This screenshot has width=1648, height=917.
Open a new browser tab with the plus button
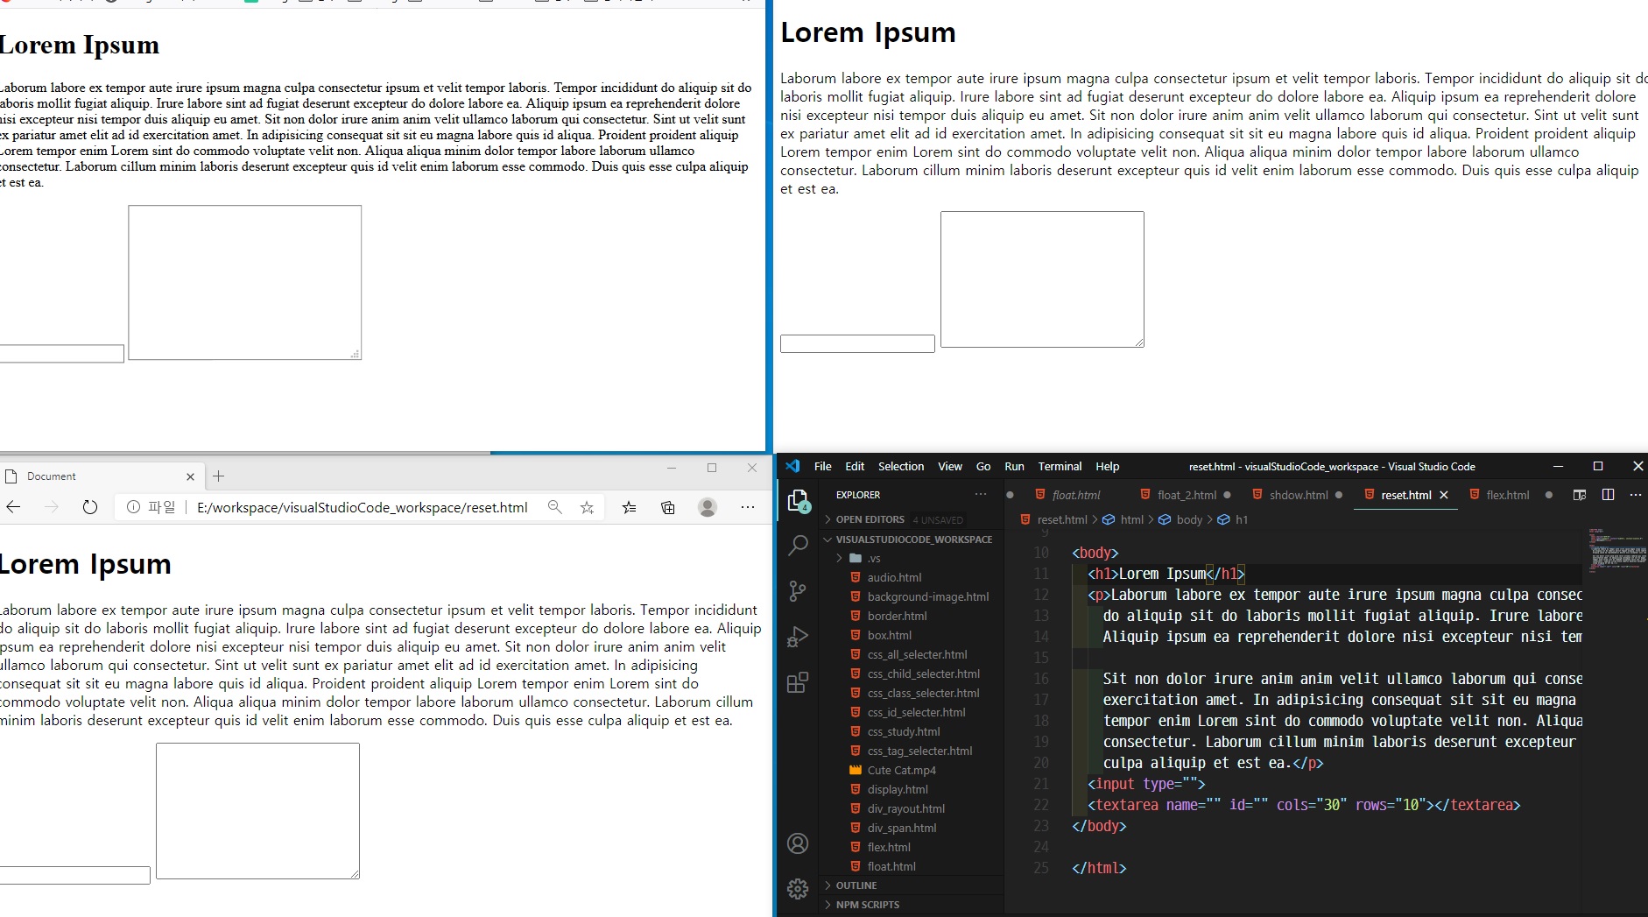click(218, 476)
